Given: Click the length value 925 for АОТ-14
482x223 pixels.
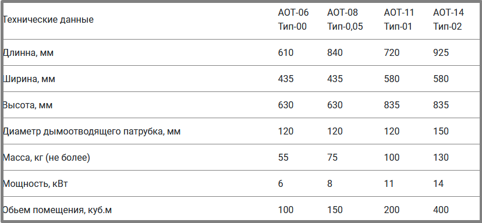Looking at the screenshot, I should (441, 52).
